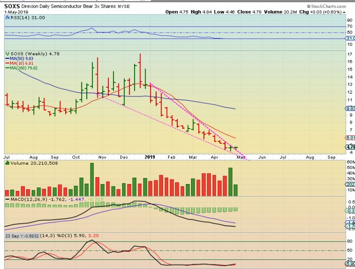Click the Oct marker on time axis
Image resolution: width=355 pixels, height=269 pixels.
(x=76, y=157)
